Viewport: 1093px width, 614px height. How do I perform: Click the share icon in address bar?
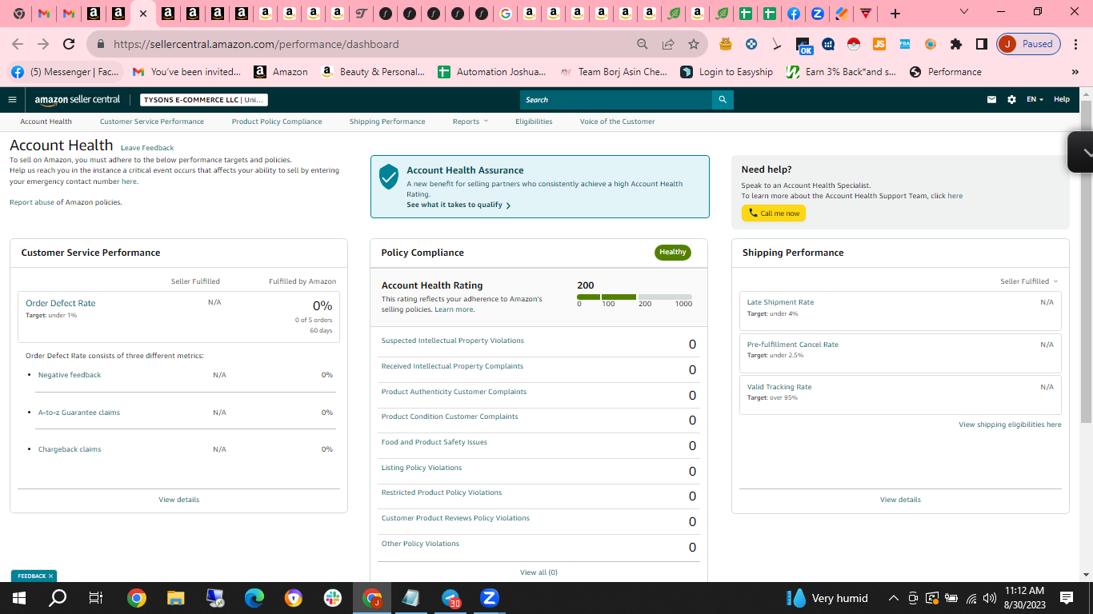click(668, 44)
